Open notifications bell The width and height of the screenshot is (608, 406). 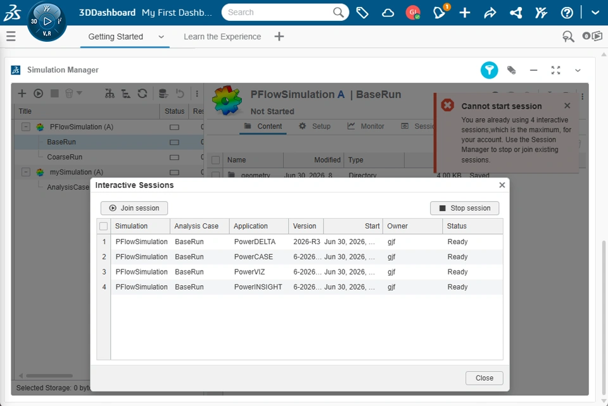[440, 13]
